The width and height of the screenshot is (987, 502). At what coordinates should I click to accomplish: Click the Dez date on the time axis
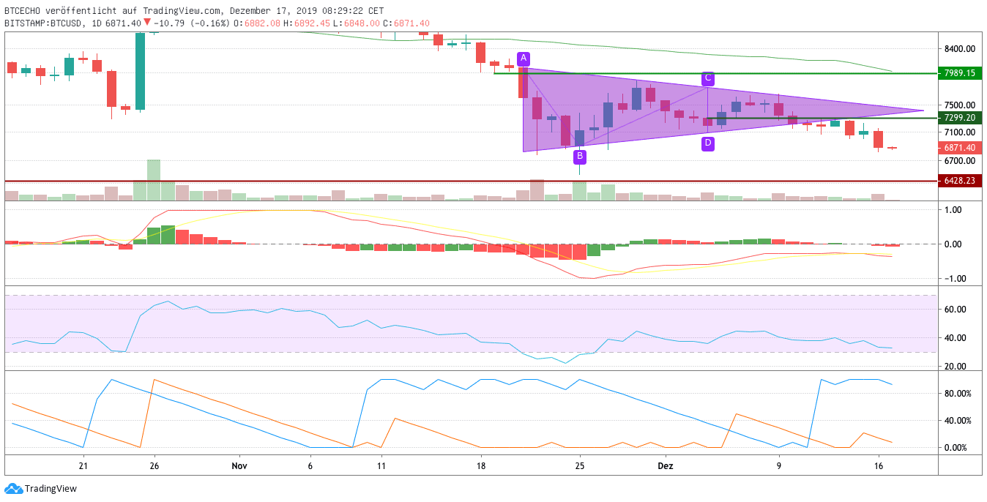pyautogui.click(x=666, y=465)
